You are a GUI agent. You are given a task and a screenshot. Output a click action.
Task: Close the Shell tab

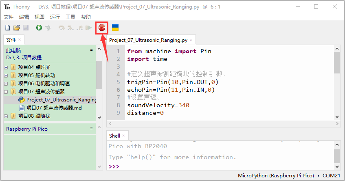[124, 136]
